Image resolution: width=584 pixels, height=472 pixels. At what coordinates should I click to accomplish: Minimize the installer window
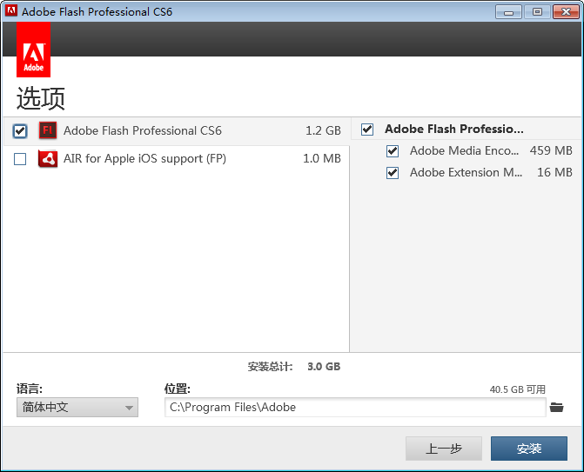coord(509,12)
